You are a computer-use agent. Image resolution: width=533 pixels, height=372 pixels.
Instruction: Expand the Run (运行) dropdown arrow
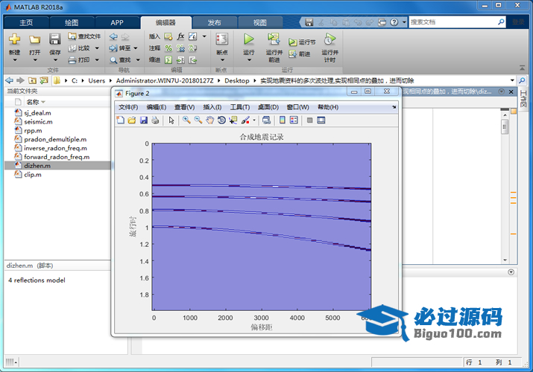pos(249,60)
